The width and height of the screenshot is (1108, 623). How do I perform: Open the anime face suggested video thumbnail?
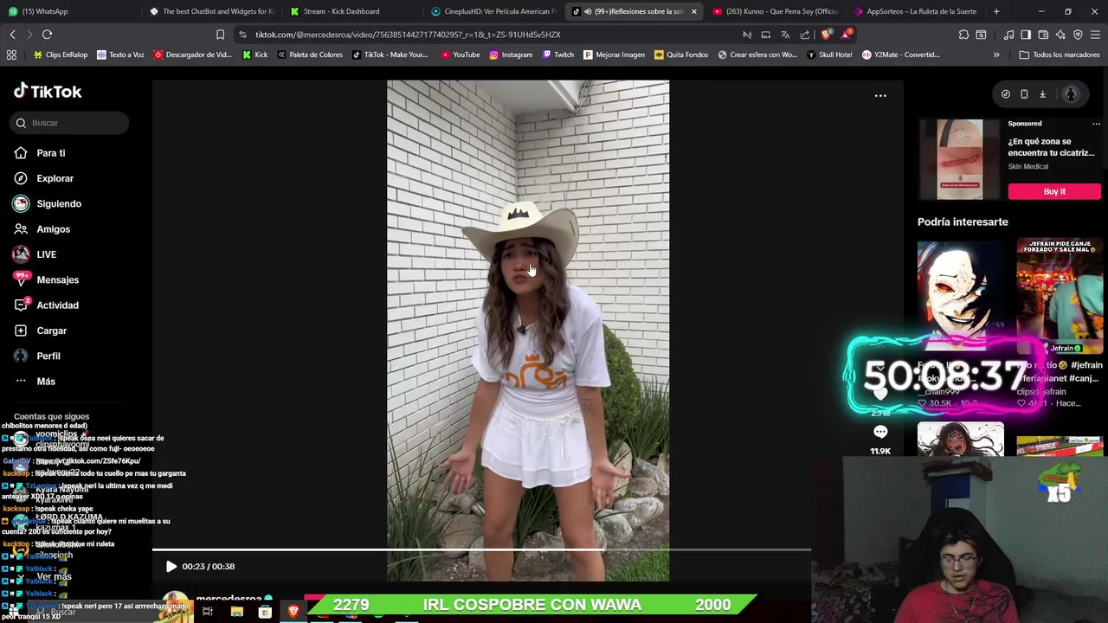point(961,297)
